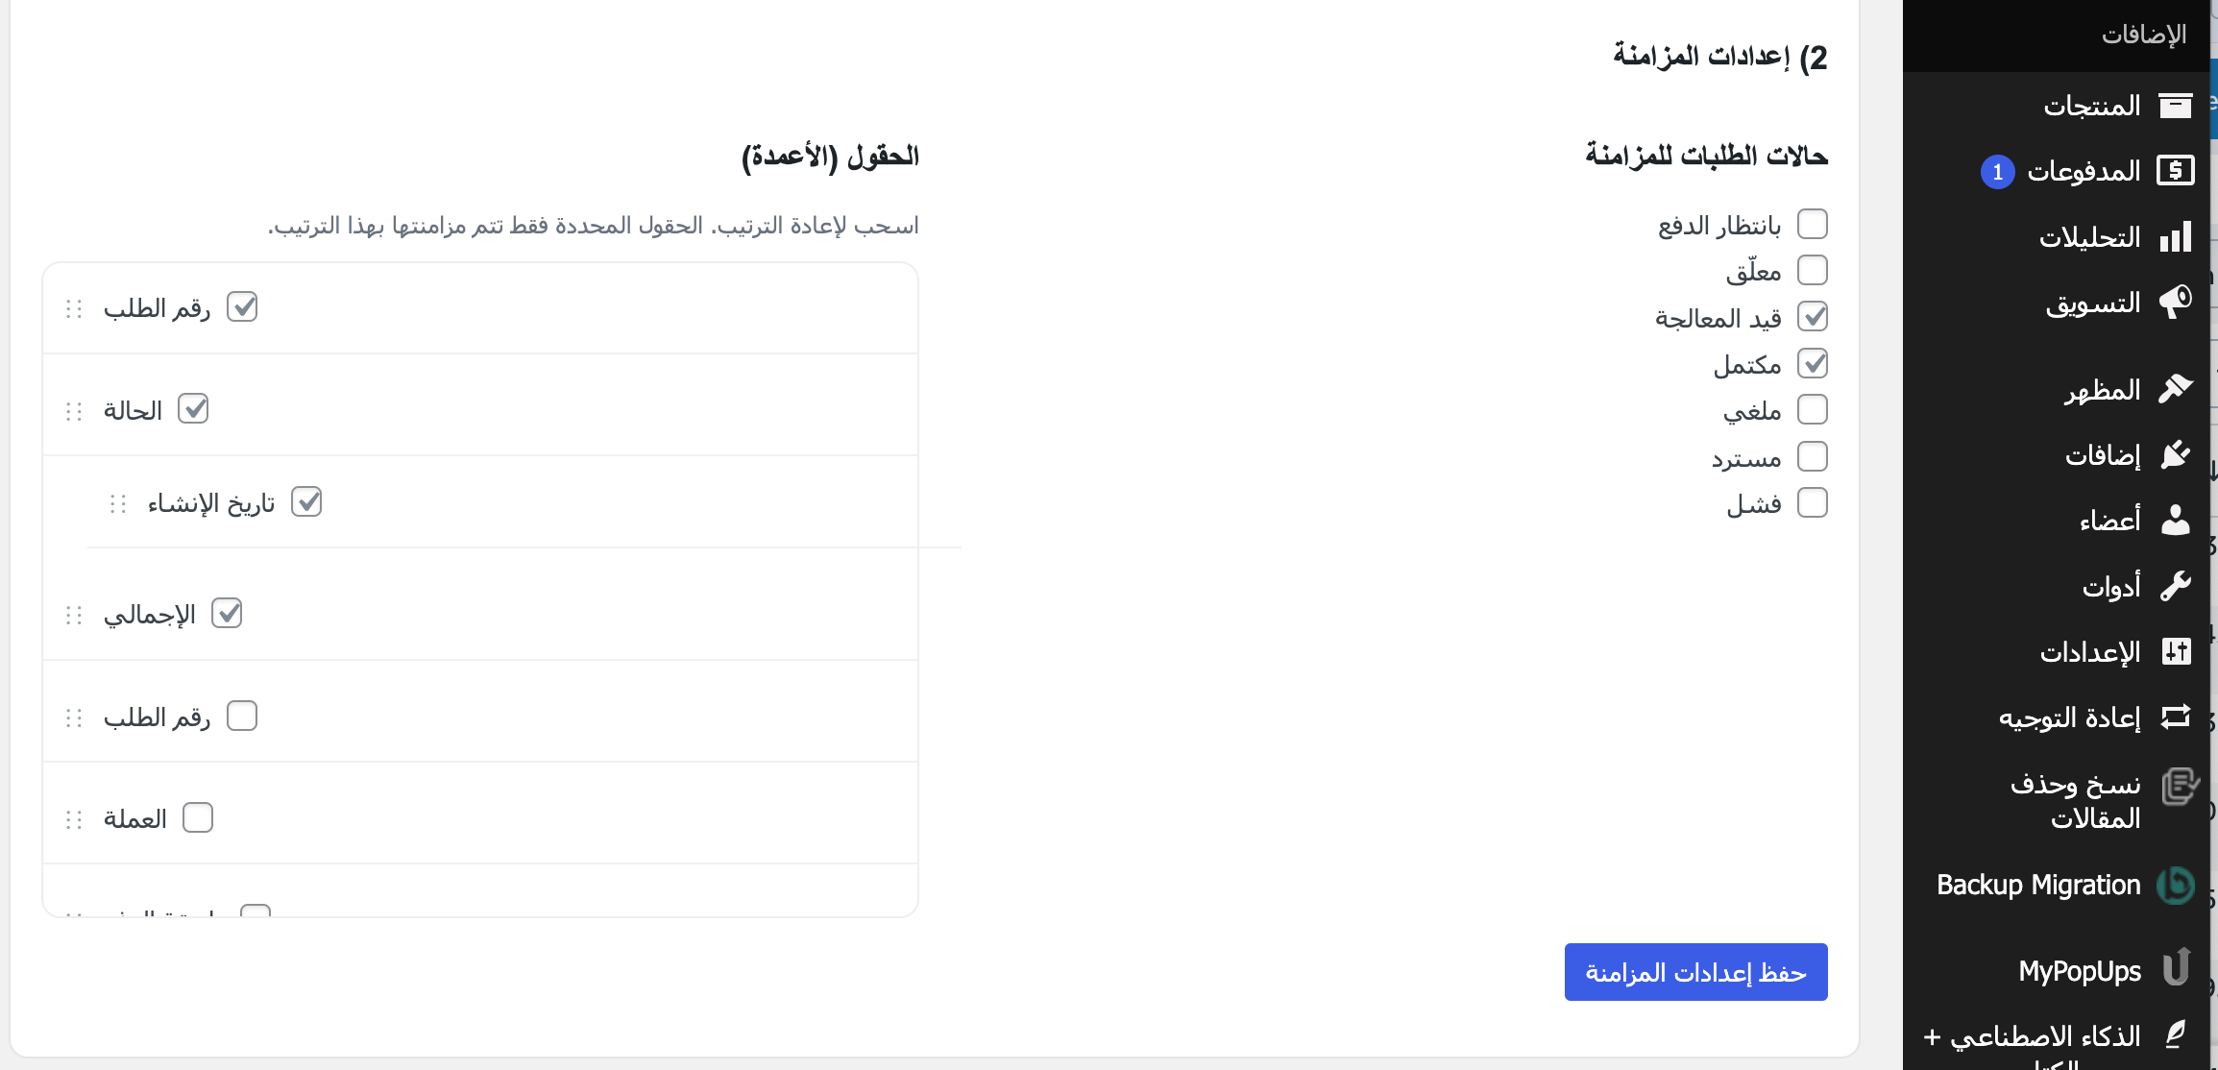Uncheck the قيد المعالجة status checkbox
This screenshot has width=2218, height=1070.
point(1812,317)
